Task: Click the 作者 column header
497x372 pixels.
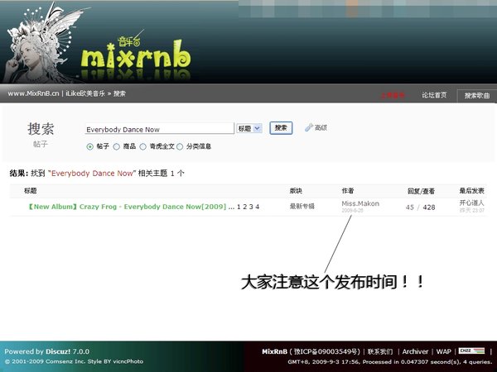Action: coord(348,190)
